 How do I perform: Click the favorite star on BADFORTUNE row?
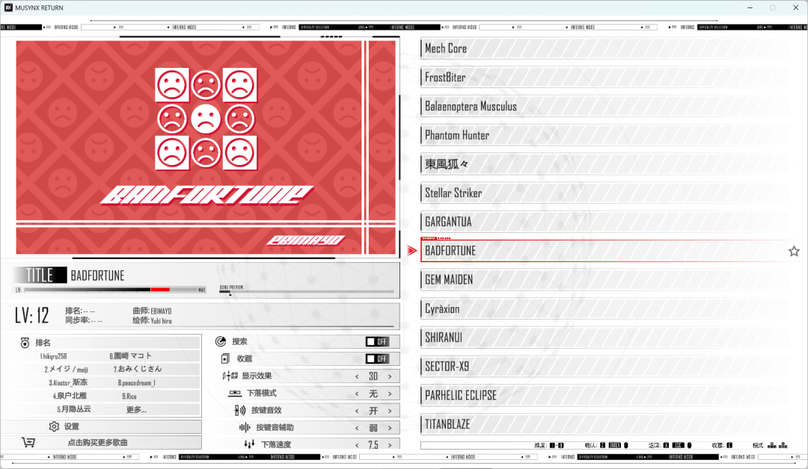(794, 251)
